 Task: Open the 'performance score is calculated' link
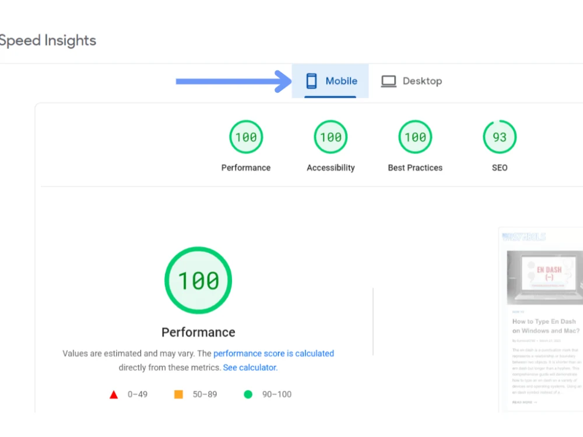(x=273, y=354)
